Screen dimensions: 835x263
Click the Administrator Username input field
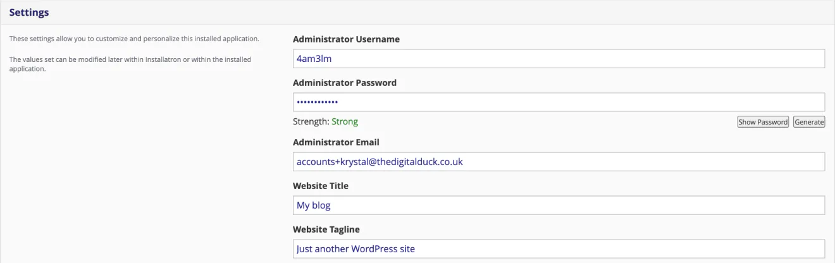559,58
